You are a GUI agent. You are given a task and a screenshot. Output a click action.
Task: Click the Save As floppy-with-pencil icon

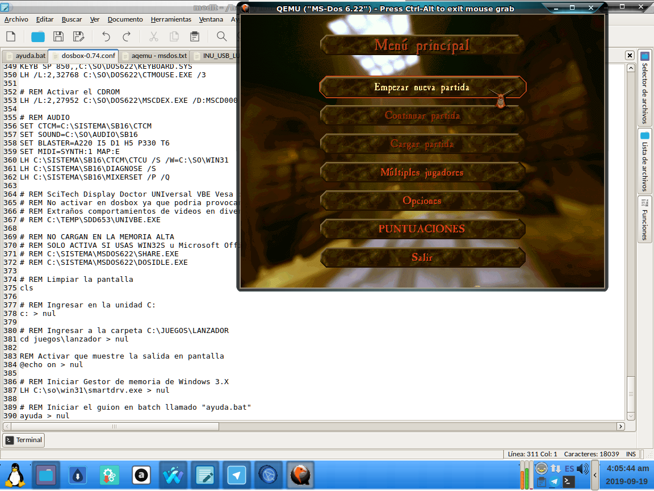coord(78,37)
